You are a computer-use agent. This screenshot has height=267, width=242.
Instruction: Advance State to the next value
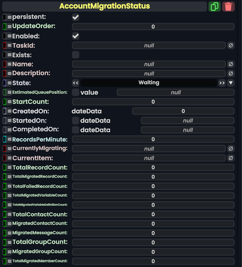pyautogui.click(x=222, y=83)
